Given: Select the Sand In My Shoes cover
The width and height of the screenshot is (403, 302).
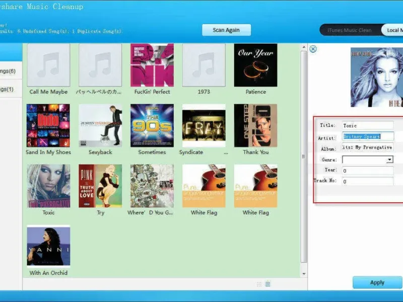Looking at the screenshot, I should coord(48,125).
